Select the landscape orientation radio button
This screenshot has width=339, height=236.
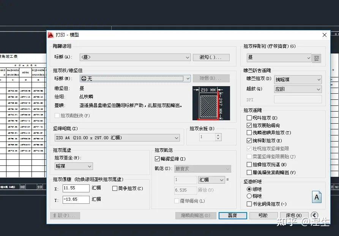[x=249, y=196]
